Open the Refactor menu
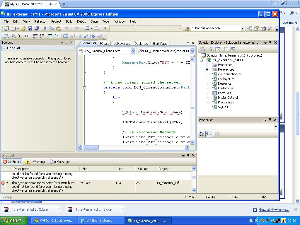Screen dimensions: 300x225 [x=40, y=21]
